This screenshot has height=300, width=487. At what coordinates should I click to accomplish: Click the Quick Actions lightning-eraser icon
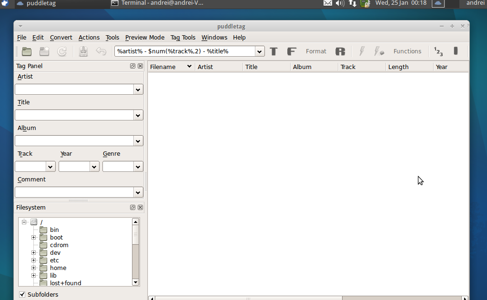379,51
